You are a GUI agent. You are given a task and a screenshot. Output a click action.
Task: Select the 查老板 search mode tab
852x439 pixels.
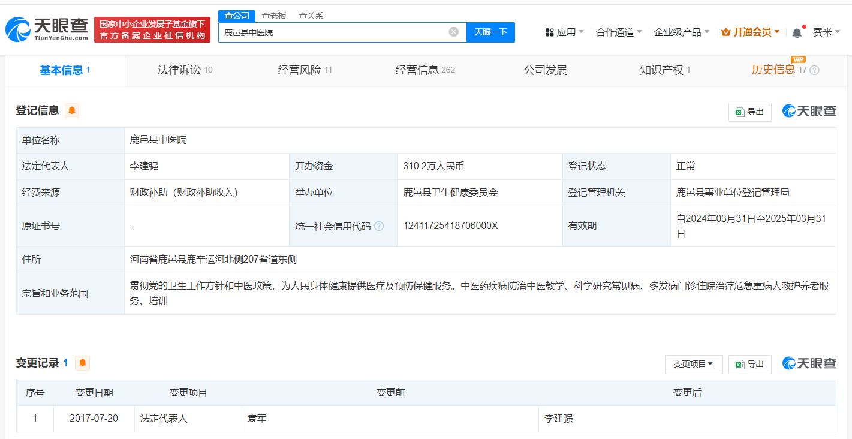point(274,16)
